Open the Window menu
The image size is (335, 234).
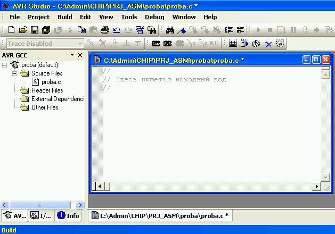pyautogui.click(x=184, y=17)
